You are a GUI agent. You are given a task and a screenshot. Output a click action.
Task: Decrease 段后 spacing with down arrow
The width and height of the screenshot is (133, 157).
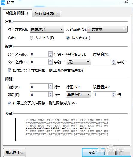[50, 96]
